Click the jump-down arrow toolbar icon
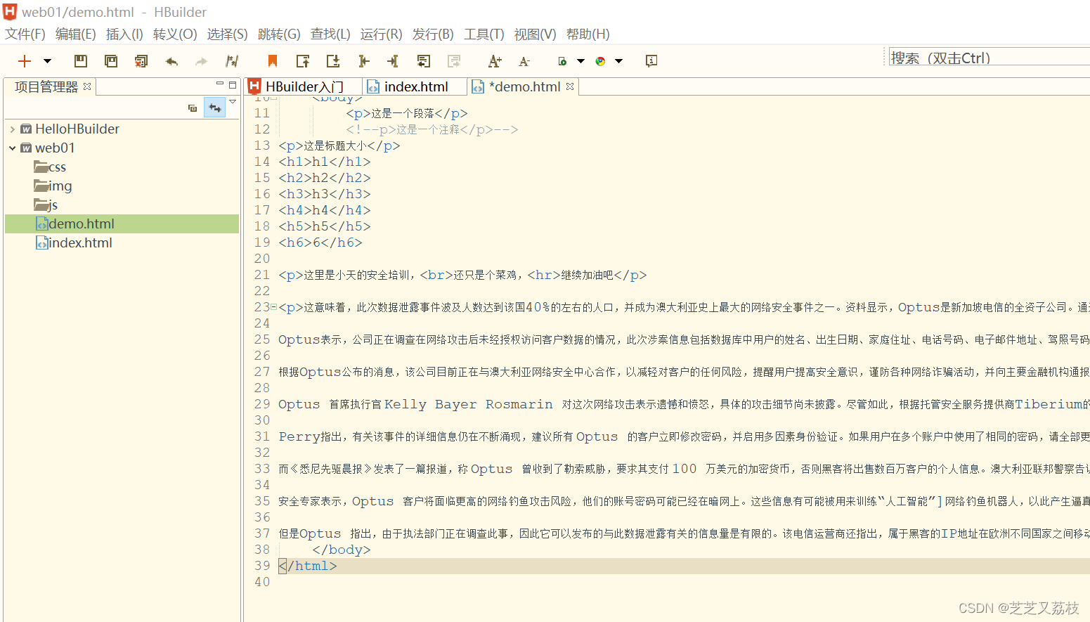Screen dimensions: 1090x622 coord(333,61)
